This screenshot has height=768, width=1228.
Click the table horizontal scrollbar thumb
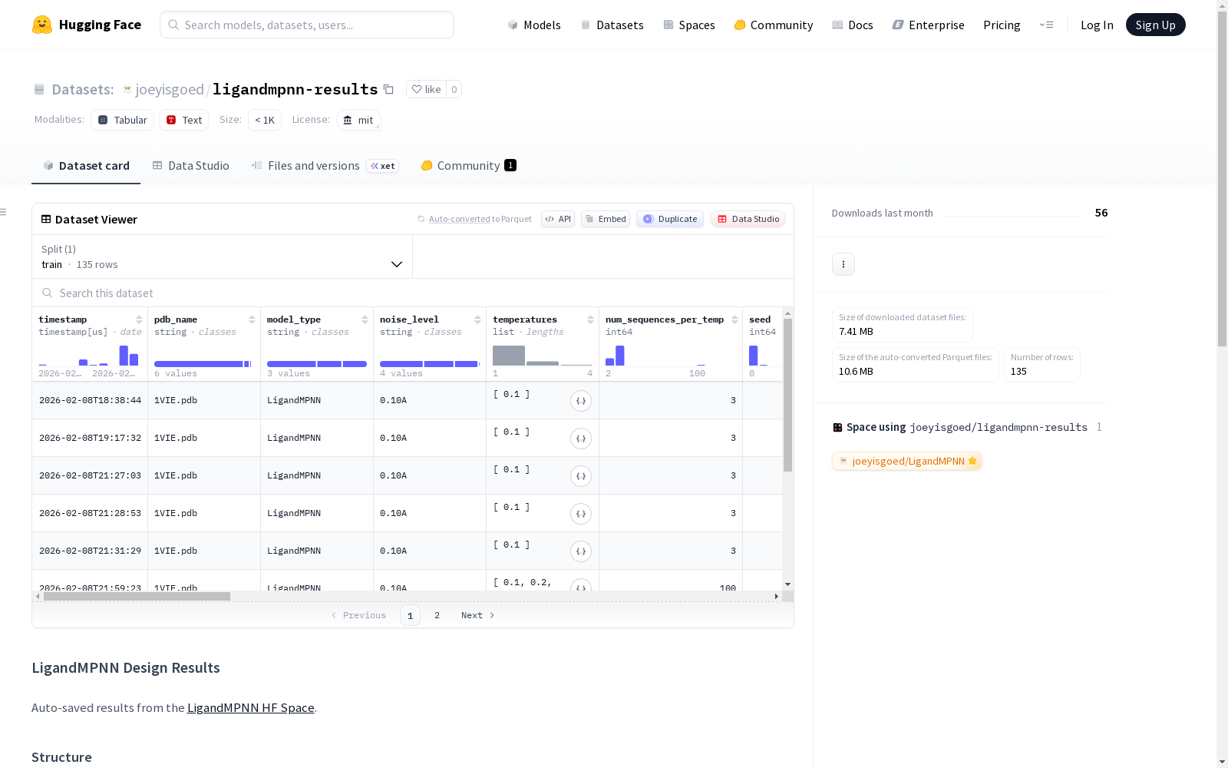[x=137, y=597]
